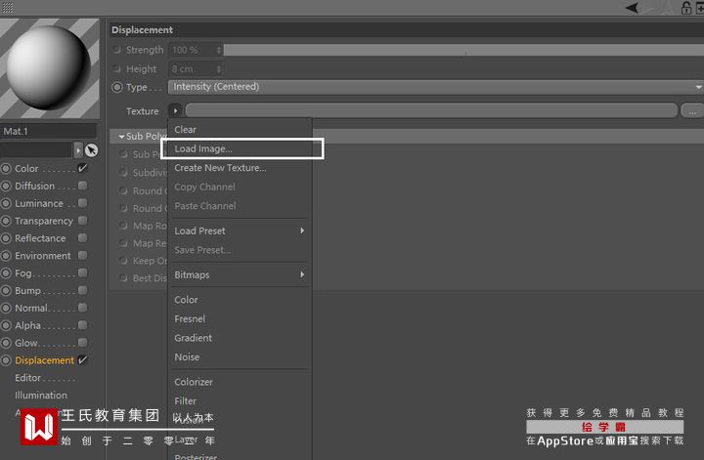Disable the Displacement channel checkbox
Screen dimensions: 704x460
[82, 360]
